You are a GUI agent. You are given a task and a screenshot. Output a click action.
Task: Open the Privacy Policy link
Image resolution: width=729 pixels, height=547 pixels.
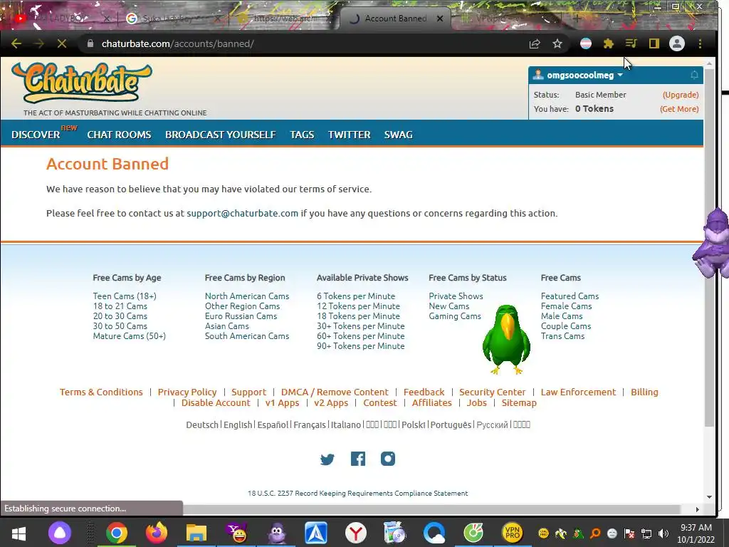[187, 392]
